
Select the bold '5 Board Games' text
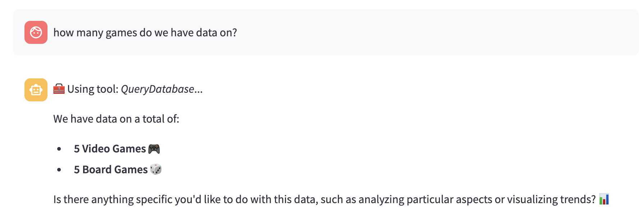pos(111,170)
